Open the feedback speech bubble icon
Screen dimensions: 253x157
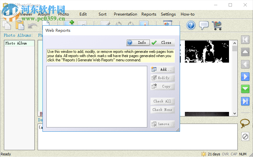[204, 25]
